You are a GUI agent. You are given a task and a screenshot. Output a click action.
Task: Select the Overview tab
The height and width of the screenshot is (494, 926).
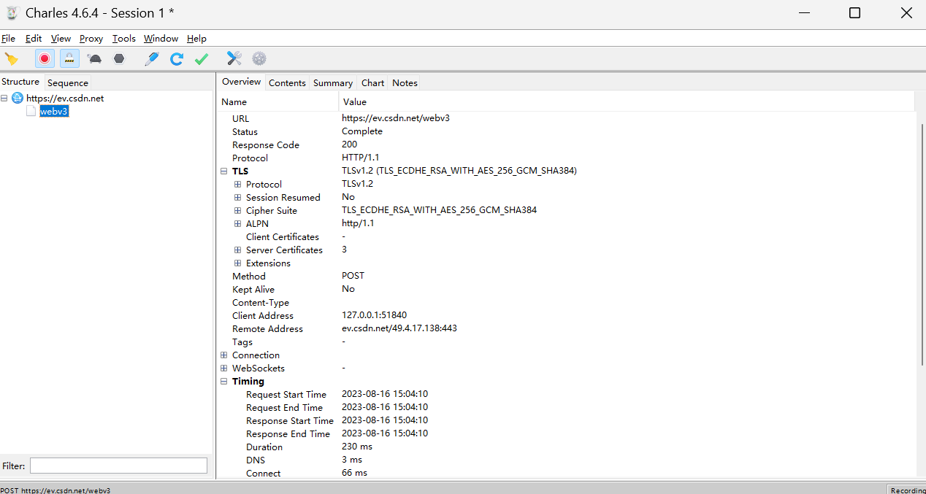tap(242, 82)
